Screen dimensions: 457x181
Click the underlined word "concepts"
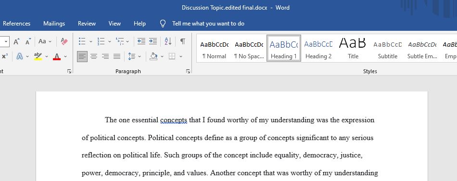tap(174, 120)
